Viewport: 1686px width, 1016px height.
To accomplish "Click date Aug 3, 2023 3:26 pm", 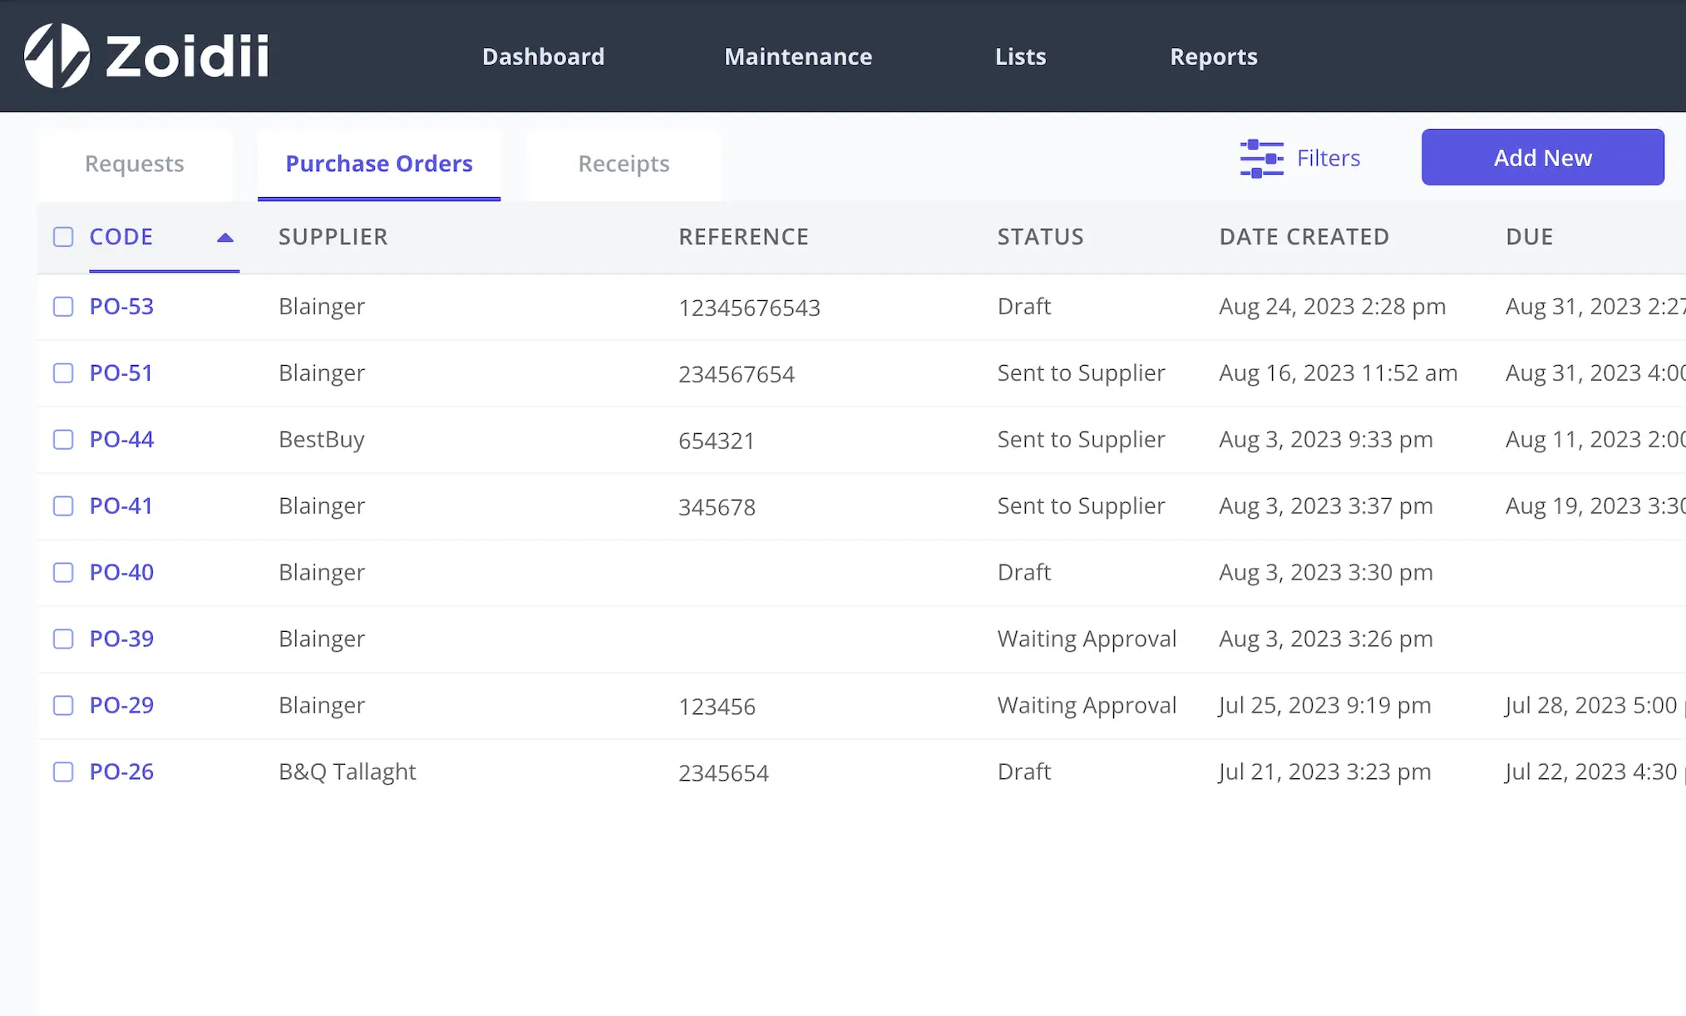I will point(1326,639).
